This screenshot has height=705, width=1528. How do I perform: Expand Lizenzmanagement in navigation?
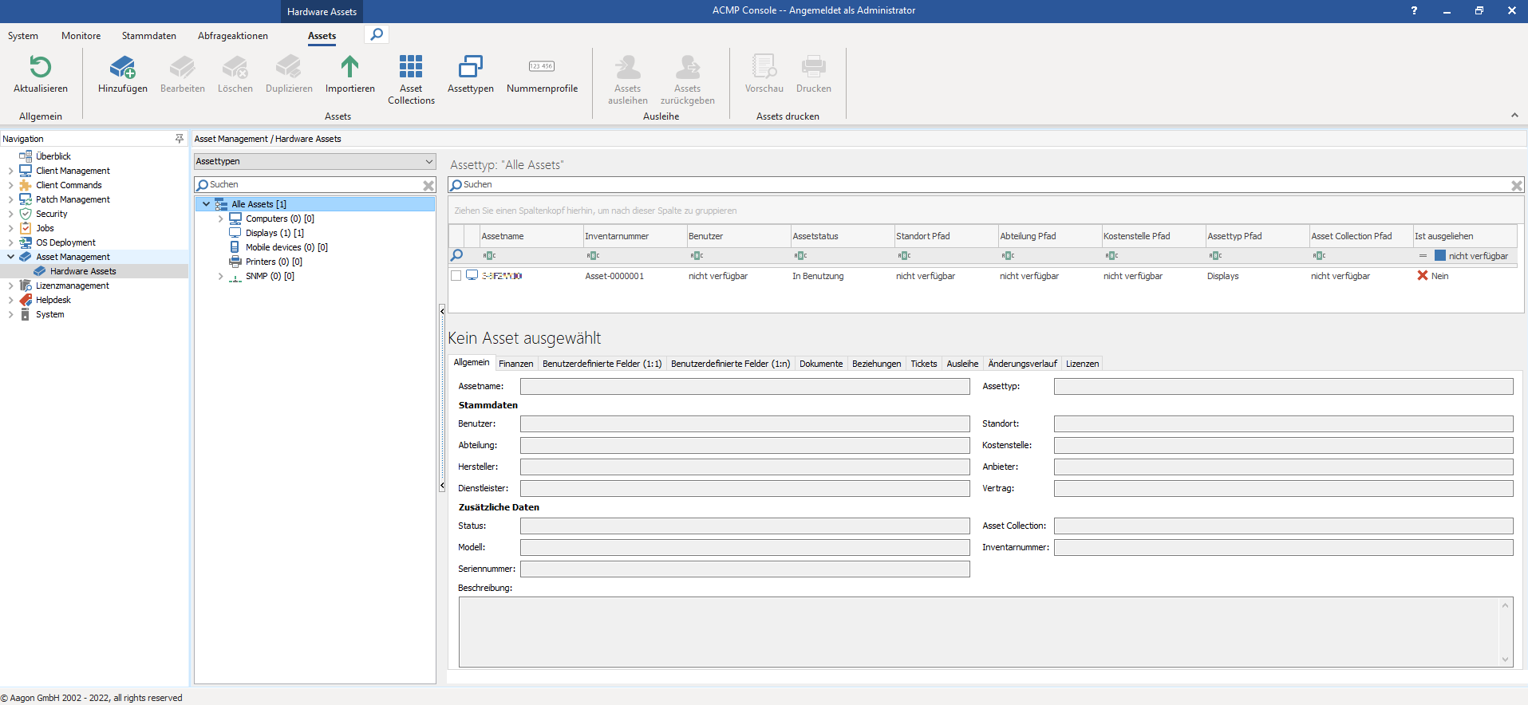click(x=10, y=286)
